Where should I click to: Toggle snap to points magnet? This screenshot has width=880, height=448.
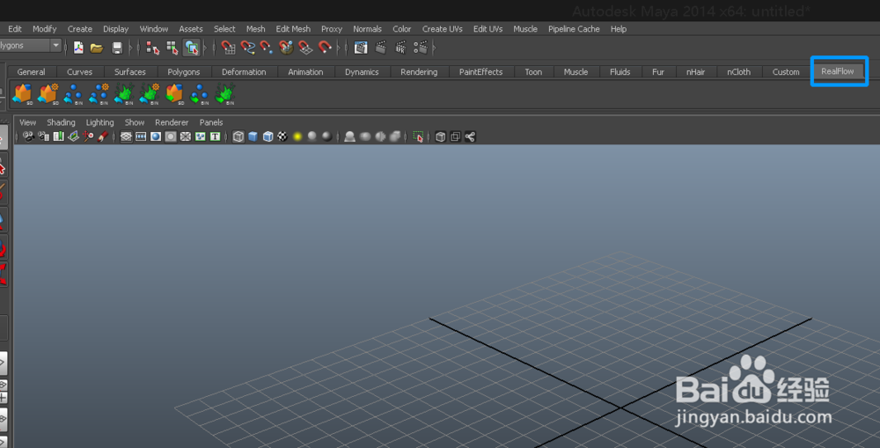(x=267, y=48)
